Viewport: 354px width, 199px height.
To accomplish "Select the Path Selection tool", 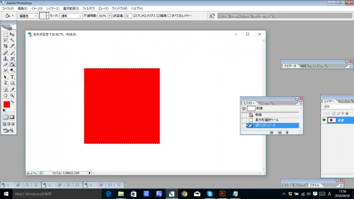I will [x=6, y=77].
